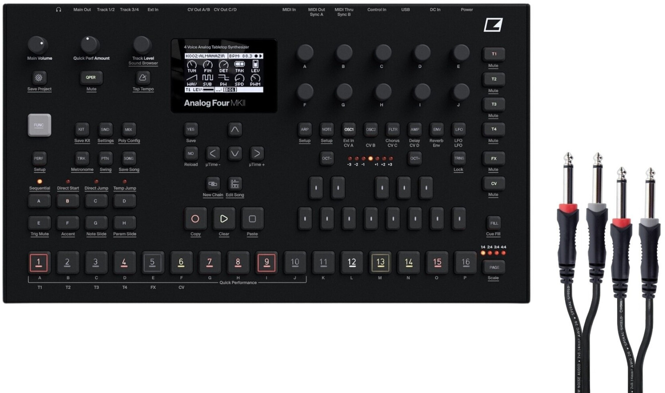This screenshot has height=393, width=665.
Task: Open the OSC1 parameter page
Action: [x=349, y=130]
